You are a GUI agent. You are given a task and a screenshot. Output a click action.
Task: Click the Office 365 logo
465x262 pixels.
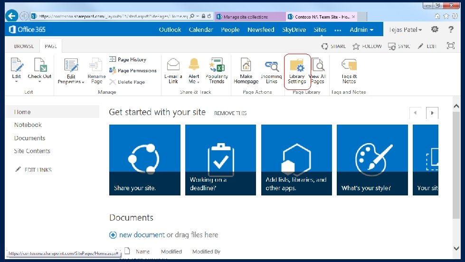(27, 29)
